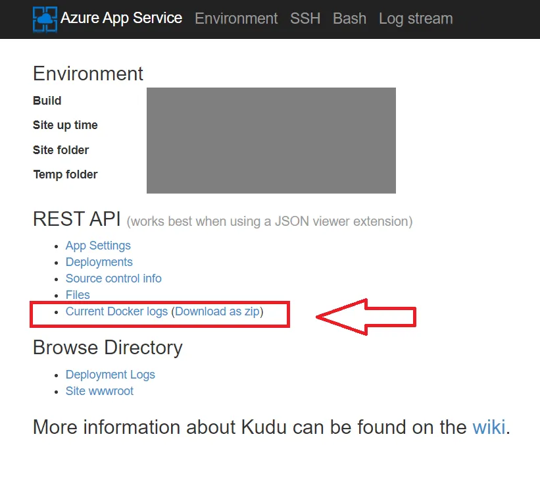The image size is (540, 503).
Task: Click the Environment section heading
Action: coord(88,74)
